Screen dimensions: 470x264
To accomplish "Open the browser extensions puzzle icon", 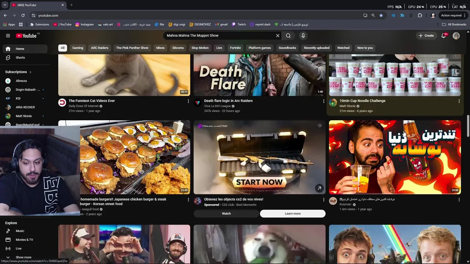I will pos(420,15).
